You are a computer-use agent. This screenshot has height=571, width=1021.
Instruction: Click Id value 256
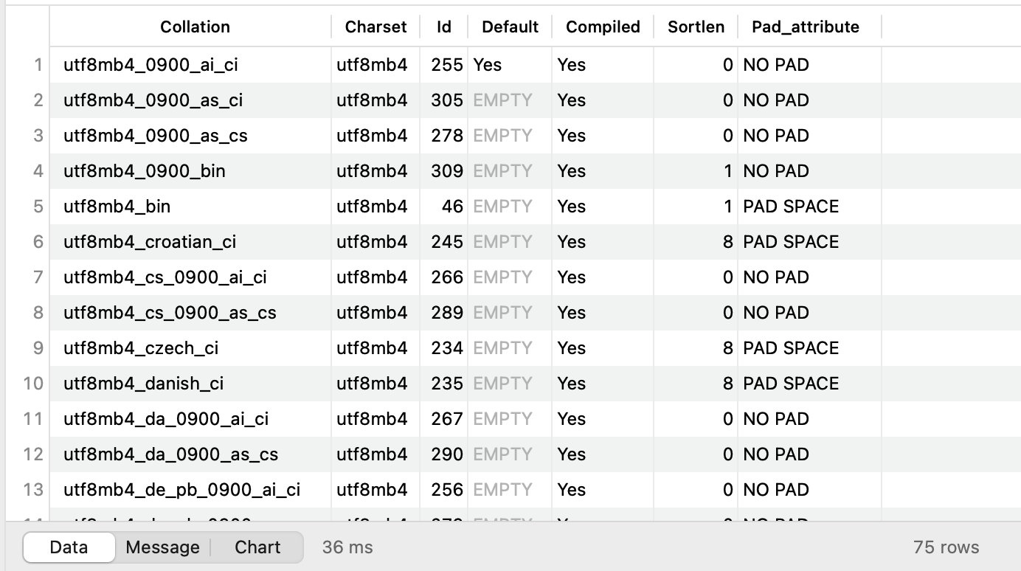[x=447, y=490]
